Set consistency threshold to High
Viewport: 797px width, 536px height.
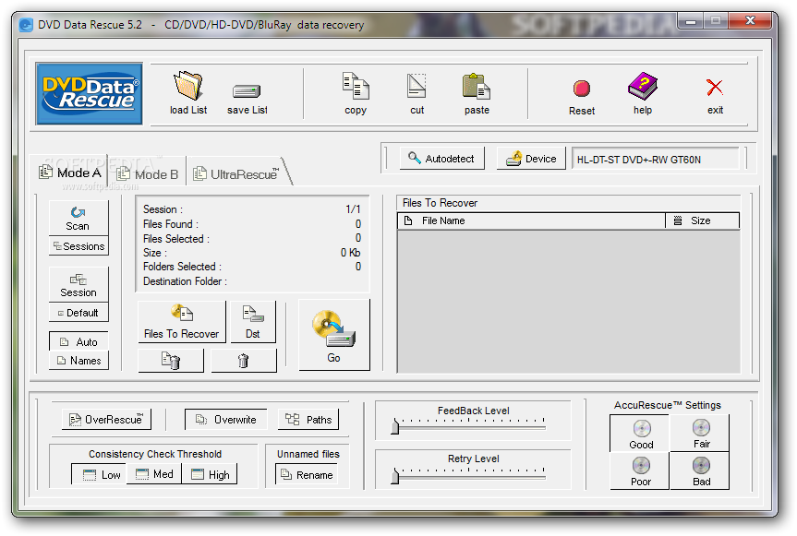(210, 474)
